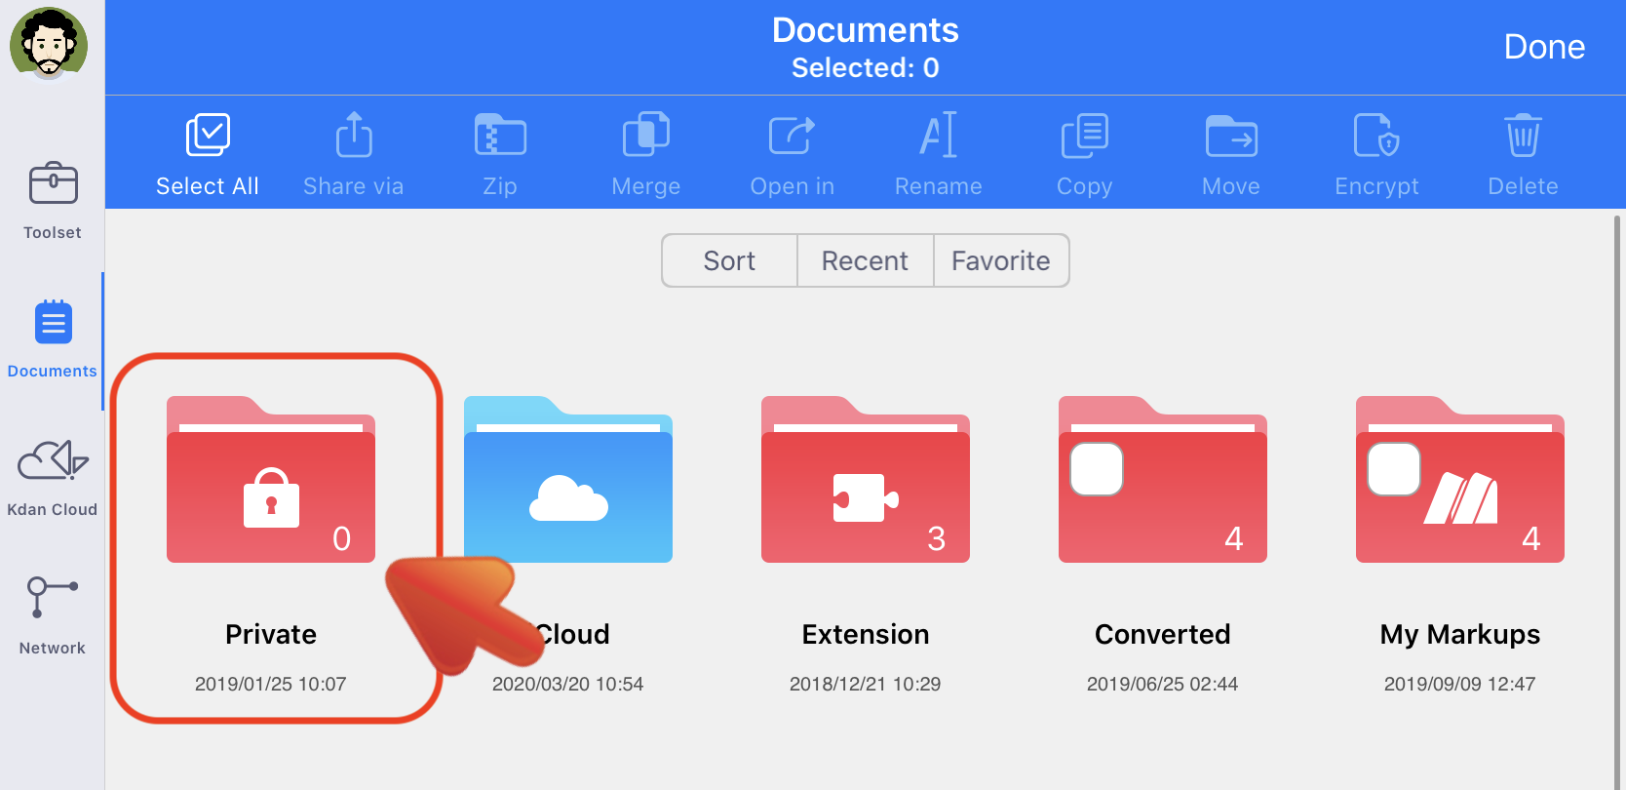
Task: Open Network in the sidebar
Action: pyautogui.click(x=53, y=615)
